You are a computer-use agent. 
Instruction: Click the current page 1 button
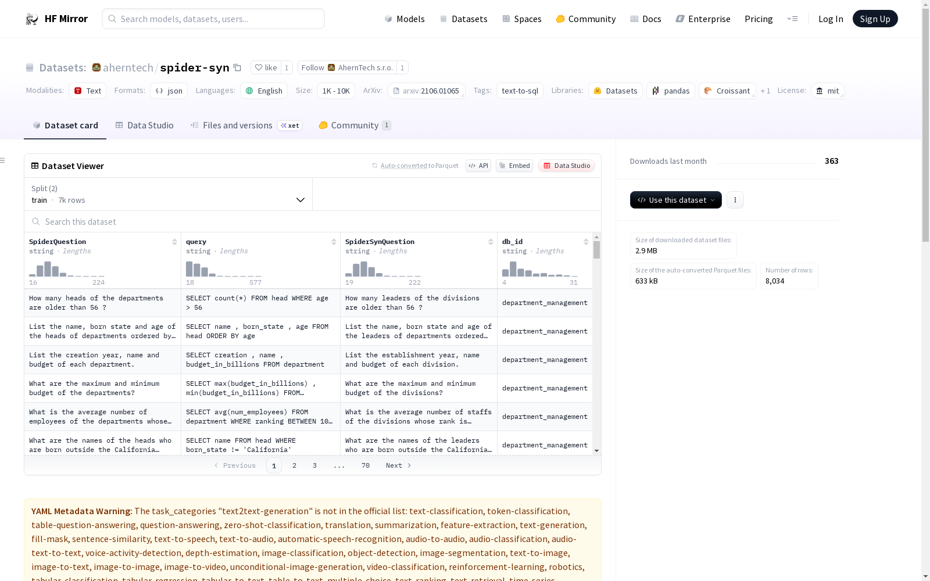click(x=274, y=465)
